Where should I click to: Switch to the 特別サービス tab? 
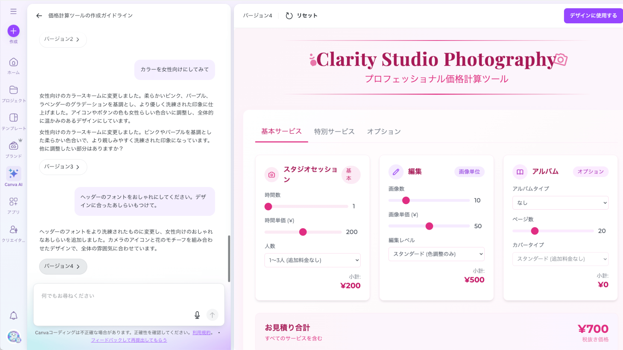click(334, 132)
